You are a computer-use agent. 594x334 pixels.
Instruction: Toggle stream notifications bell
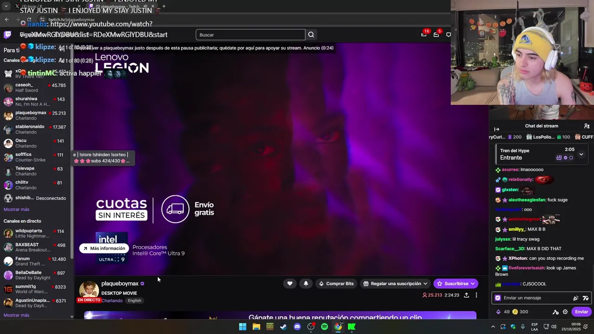[306, 283]
